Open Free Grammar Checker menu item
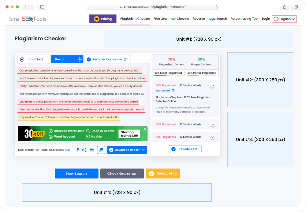This screenshot has height=212, width=306. (171, 19)
